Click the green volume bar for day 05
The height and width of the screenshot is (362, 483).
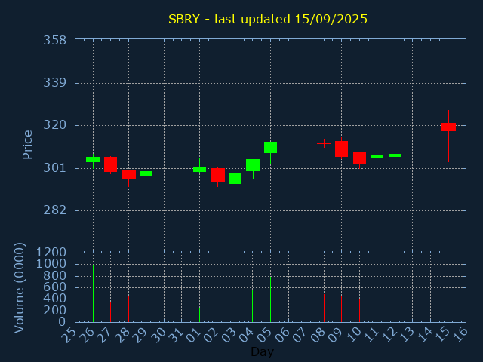tap(270, 299)
